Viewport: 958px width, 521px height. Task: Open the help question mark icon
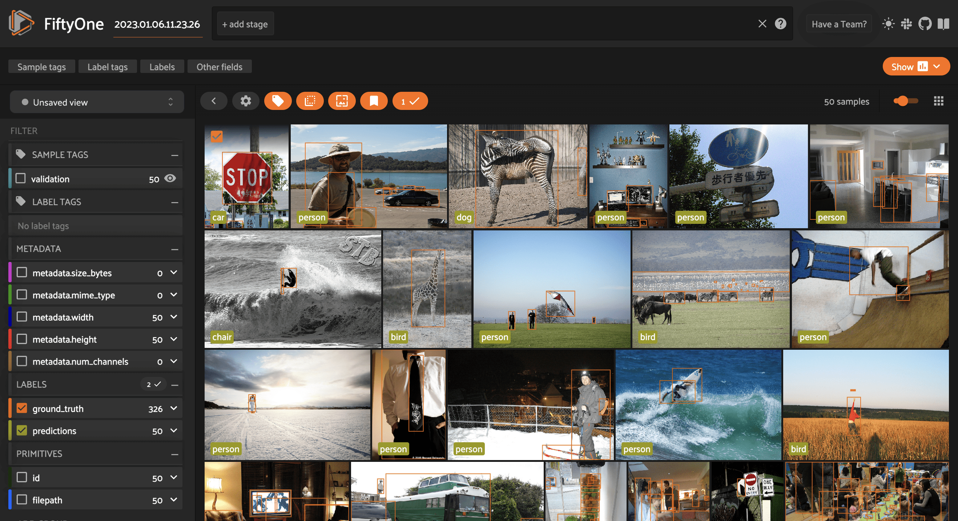pyautogui.click(x=780, y=24)
